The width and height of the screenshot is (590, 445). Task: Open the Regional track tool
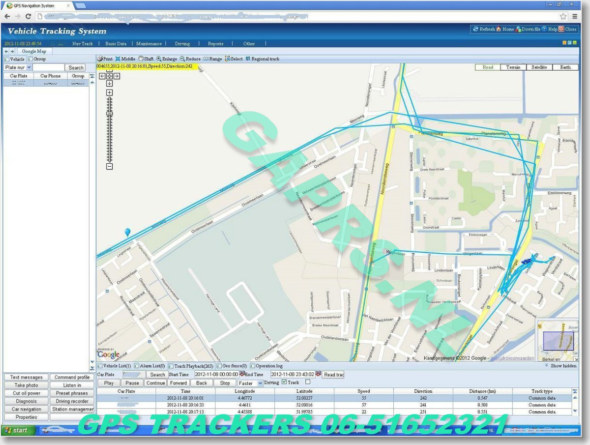(262, 59)
